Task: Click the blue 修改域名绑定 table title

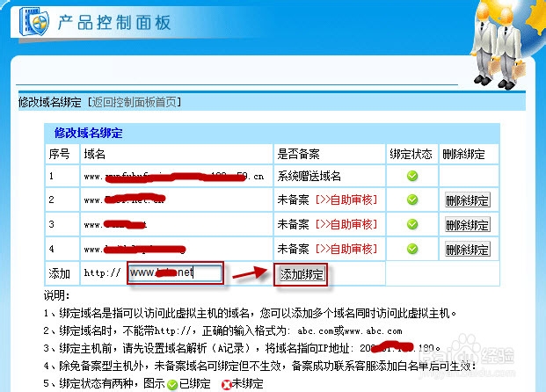Action: [88, 133]
